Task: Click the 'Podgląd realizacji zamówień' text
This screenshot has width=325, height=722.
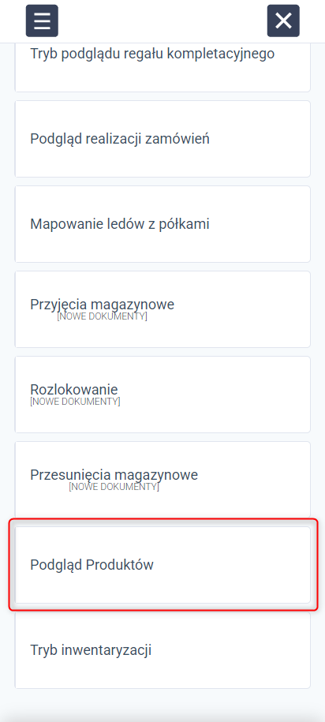Action: 120,139
